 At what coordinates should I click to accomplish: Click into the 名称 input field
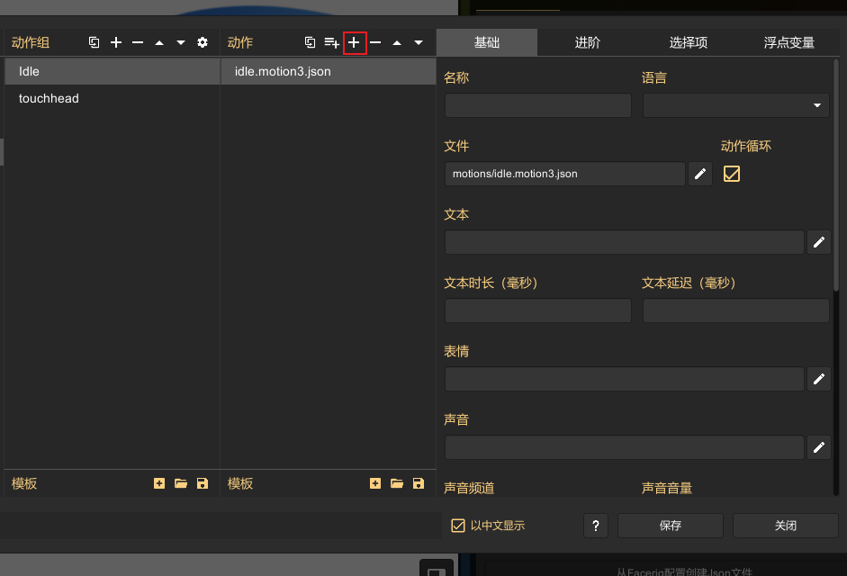tap(537, 105)
